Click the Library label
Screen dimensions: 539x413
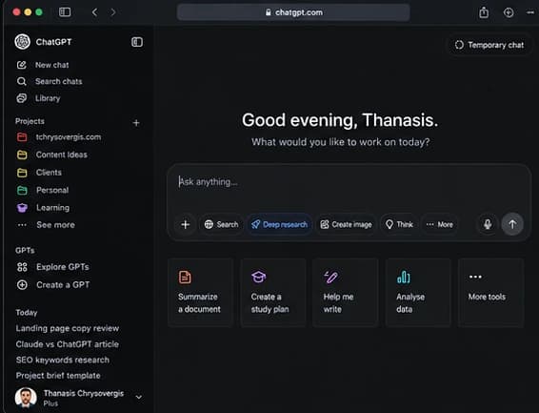click(x=48, y=98)
